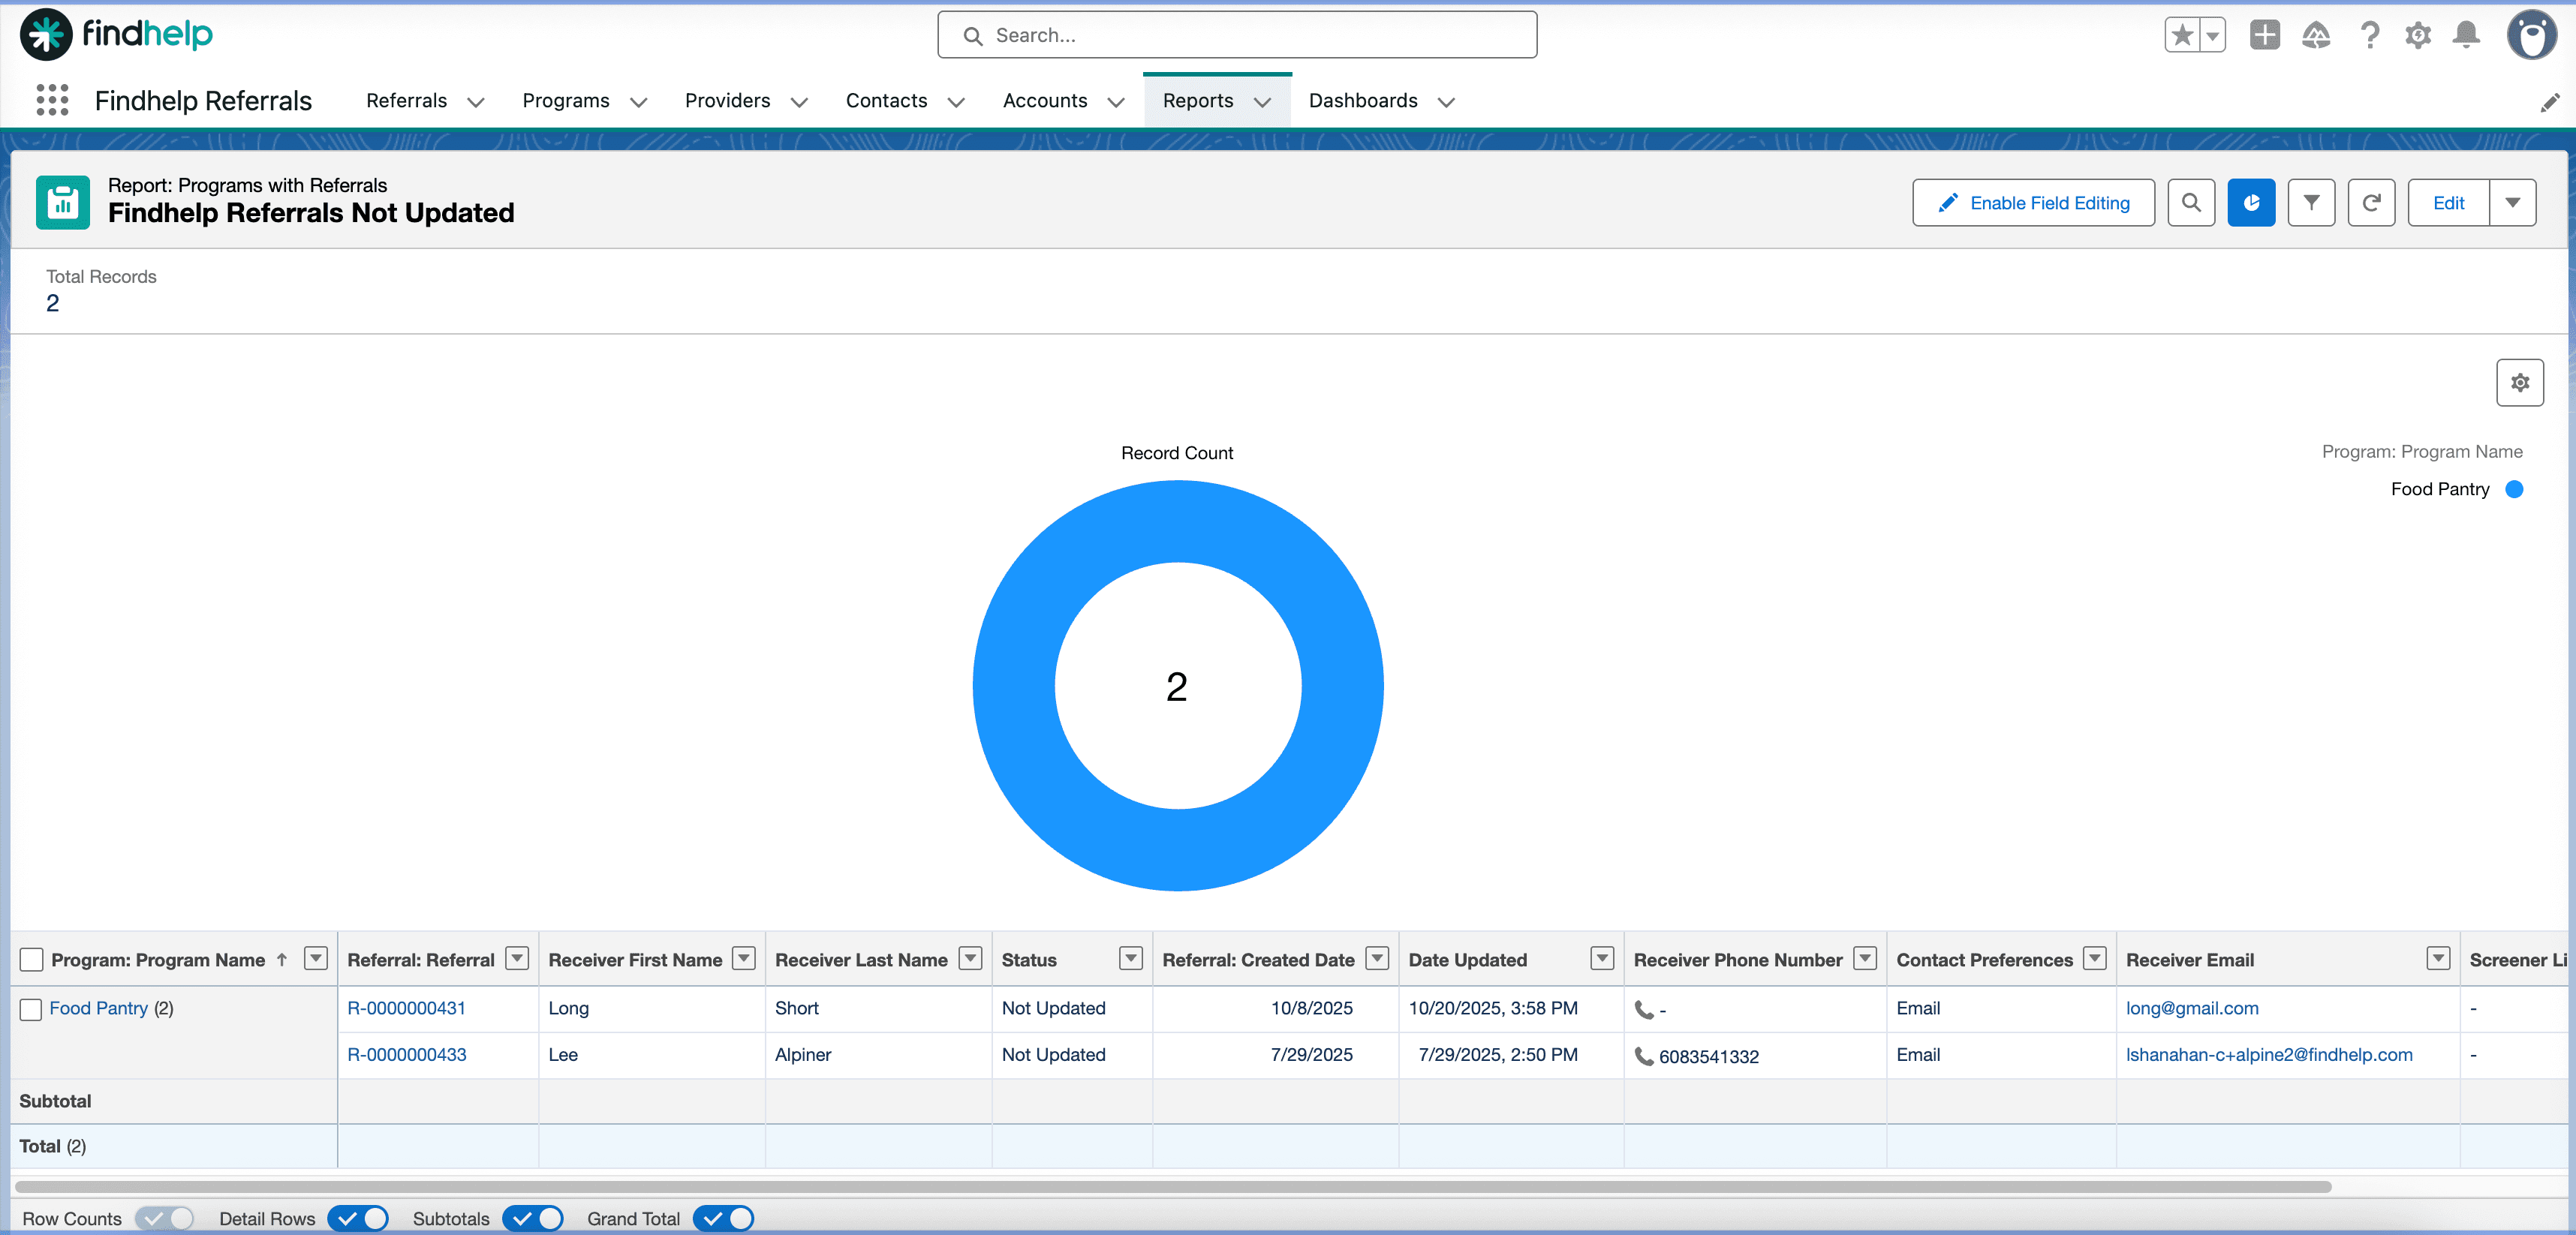Select the header row checkbox
Image resolution: width=2576 pixels, height=1235 pixels.
(x=32, y=960)
